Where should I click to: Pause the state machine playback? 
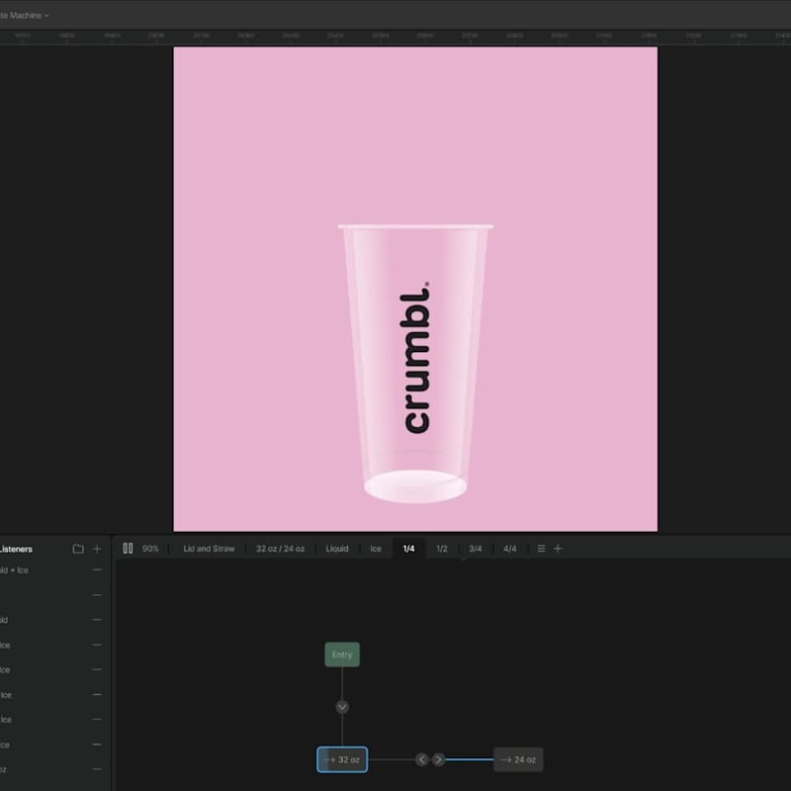pyautogui.click(x=129, y=549)
